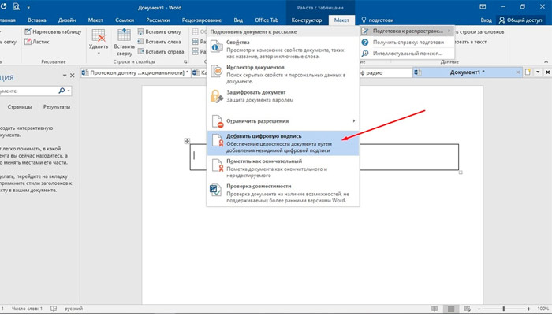This screenshot has height=315, width=552.
Task: Click the navigation pane search field
Action: pyautogui.click(x=28, y=91)
